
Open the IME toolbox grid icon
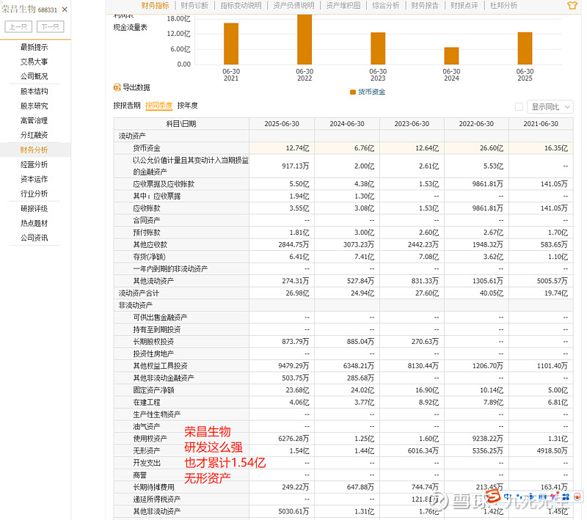coord(566,497)
